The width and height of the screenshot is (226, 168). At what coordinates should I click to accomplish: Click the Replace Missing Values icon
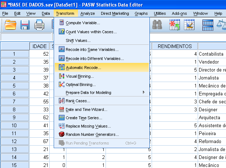62,126
